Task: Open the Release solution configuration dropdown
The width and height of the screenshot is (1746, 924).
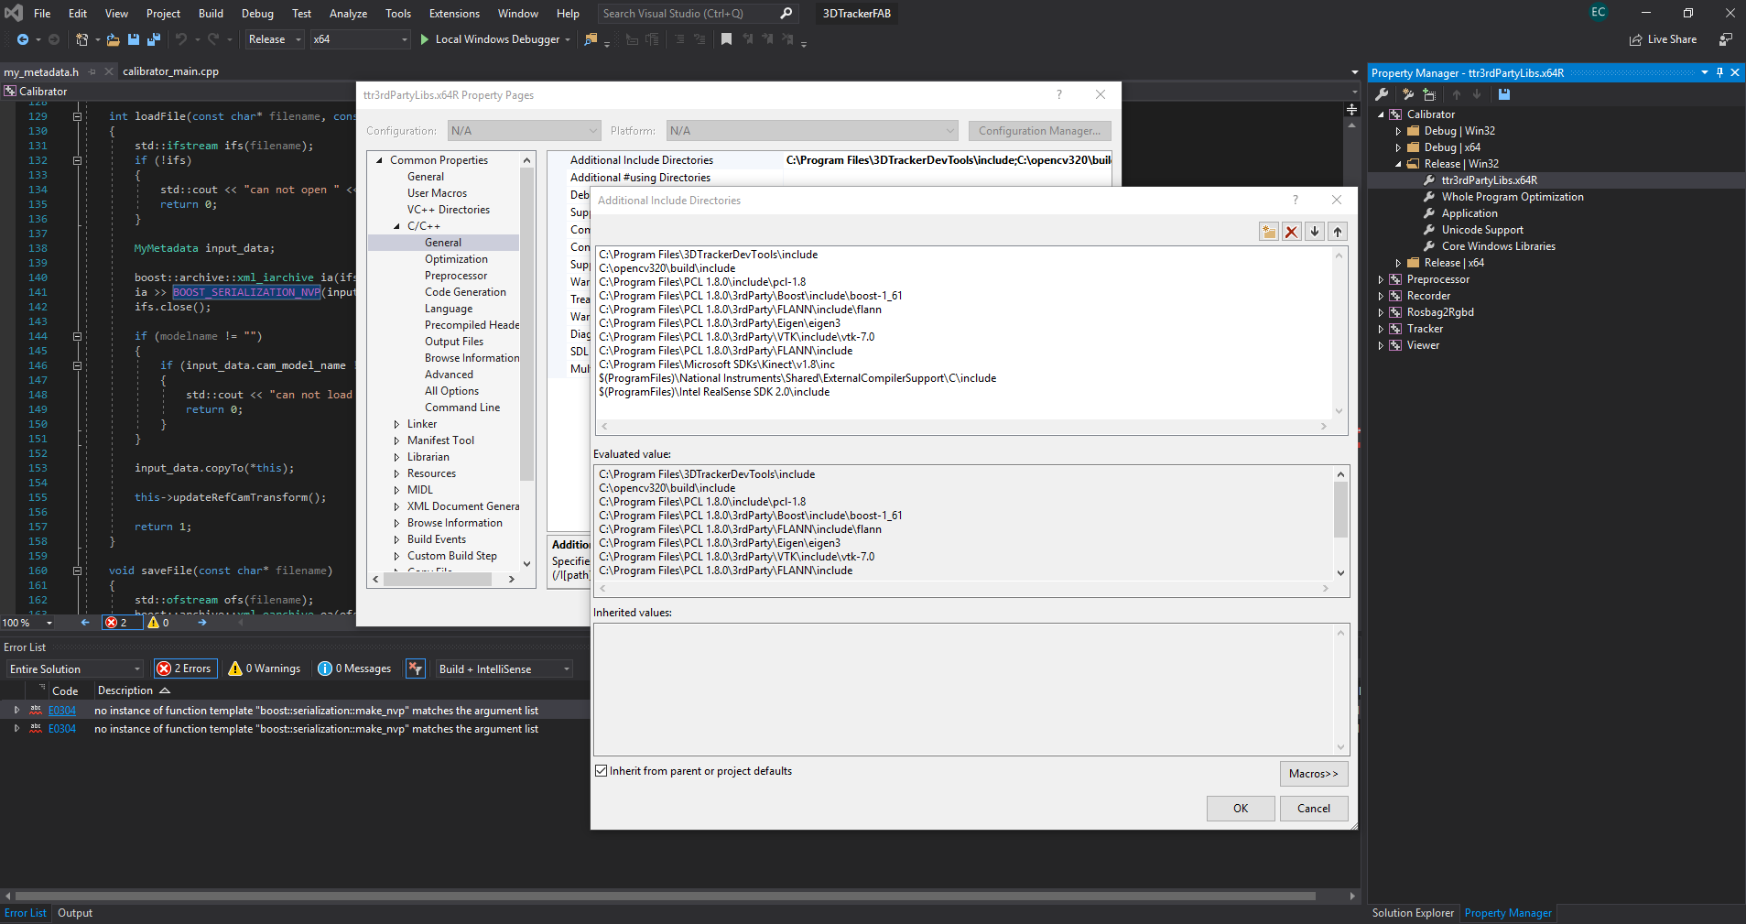Action: (x=274, y=39)
